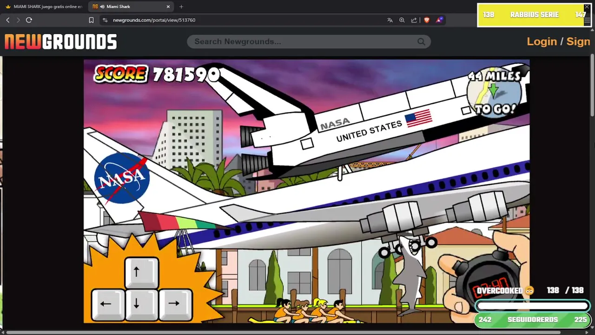Click the left arrow key in game
595x335 pixels.
(108, 304)
